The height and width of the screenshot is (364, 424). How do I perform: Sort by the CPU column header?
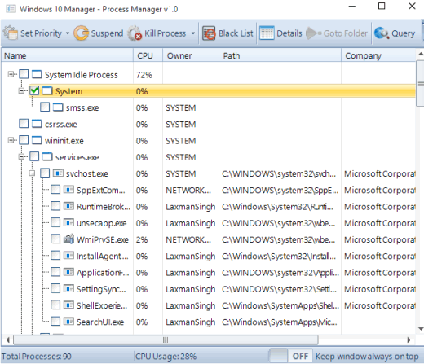tap(148, 55)
